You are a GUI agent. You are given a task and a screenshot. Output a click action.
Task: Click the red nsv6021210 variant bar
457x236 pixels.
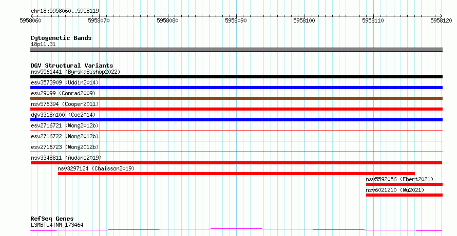[404, 195]
